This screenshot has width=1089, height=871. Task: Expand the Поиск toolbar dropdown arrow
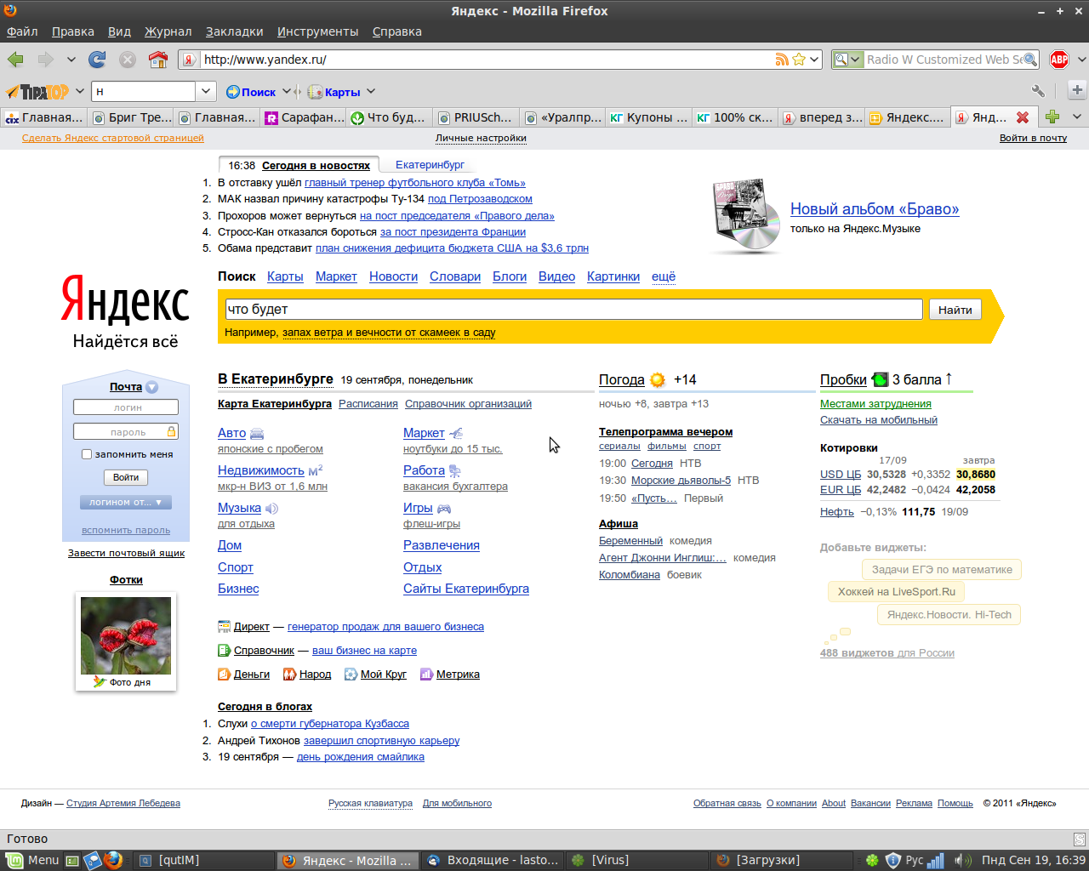(286, 91)
